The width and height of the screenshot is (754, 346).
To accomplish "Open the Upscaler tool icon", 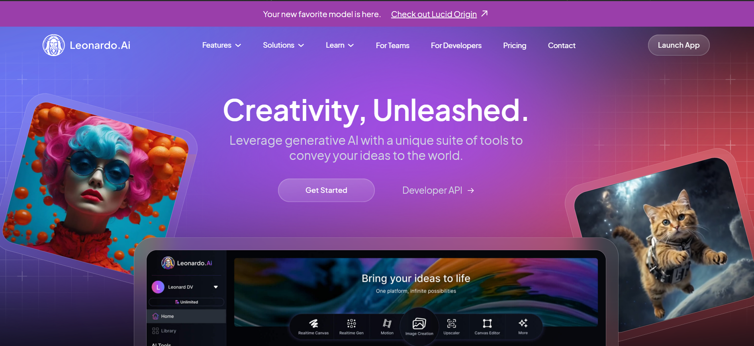I will tap(451, 323).
